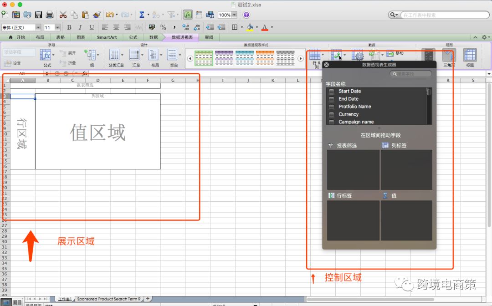Show previous PivotTable styles arrow
Screen dimensions: 492x306
pos(190,58)
